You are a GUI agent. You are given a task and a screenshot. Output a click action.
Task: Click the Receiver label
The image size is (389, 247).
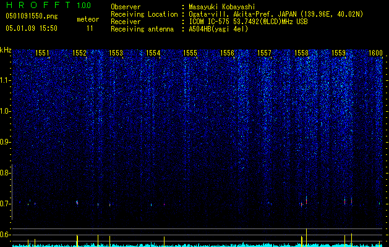pos(126,22)
